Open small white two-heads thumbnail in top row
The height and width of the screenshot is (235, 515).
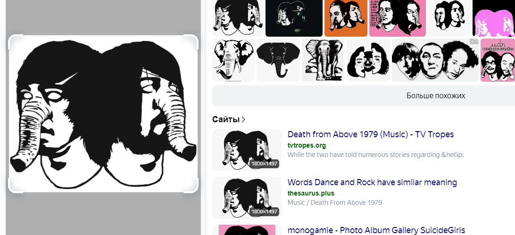click(449, 18)
